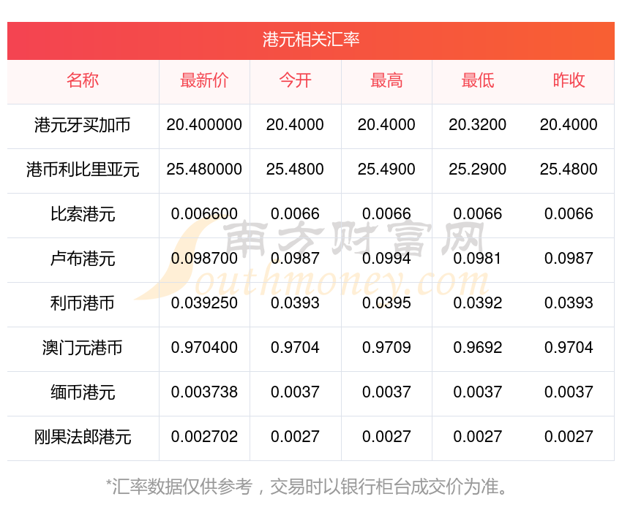
Task: Click the 今开 column header
Action: coord(295,80)
